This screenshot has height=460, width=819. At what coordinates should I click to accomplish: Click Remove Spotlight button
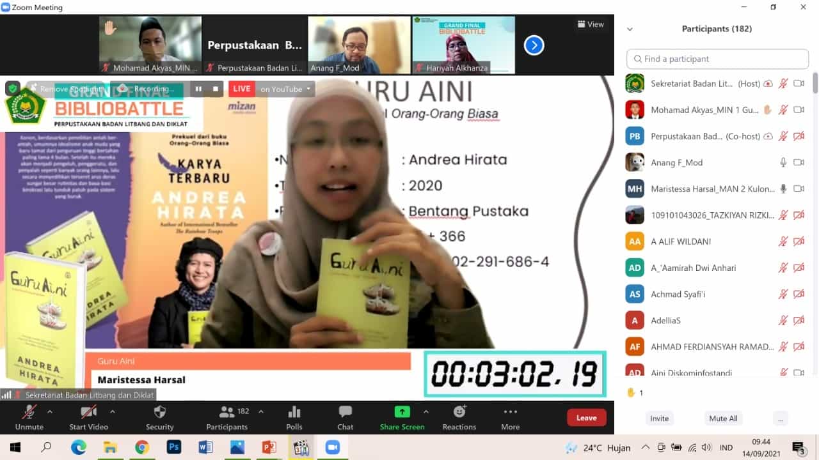(66, 89)
